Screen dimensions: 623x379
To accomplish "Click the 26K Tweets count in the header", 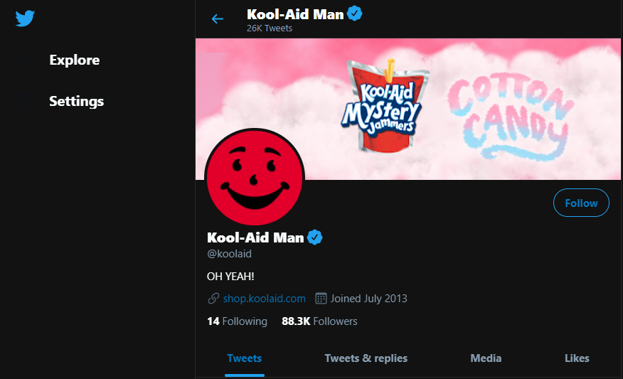I will 270,28.
